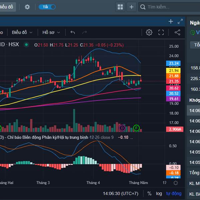The width and height of the screenshot is (200, 200).
Task: Click plus icon in chart panel header
Action: pos(171,21)
